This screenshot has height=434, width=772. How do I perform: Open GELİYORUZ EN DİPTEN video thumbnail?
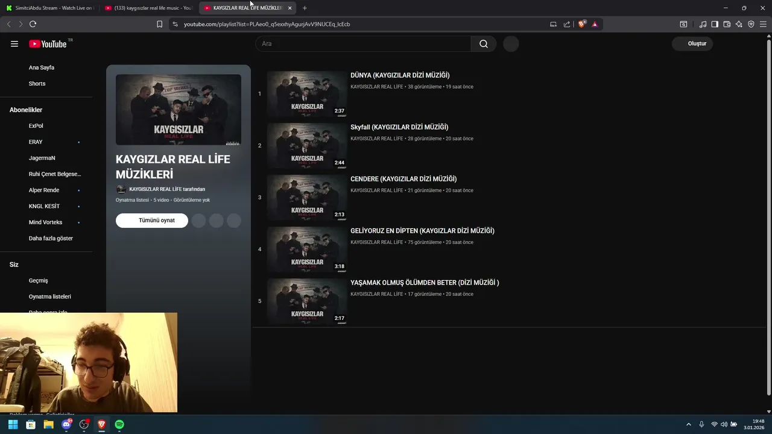[307, 249]
